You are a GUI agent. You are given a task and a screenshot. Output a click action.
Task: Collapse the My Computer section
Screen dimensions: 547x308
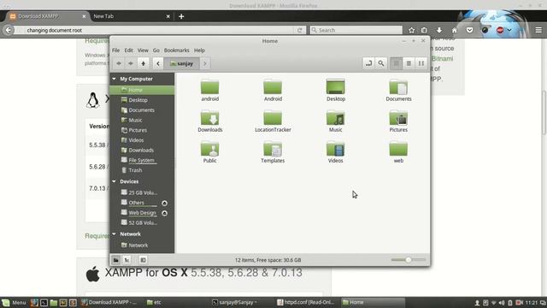[x=114, y=79]
